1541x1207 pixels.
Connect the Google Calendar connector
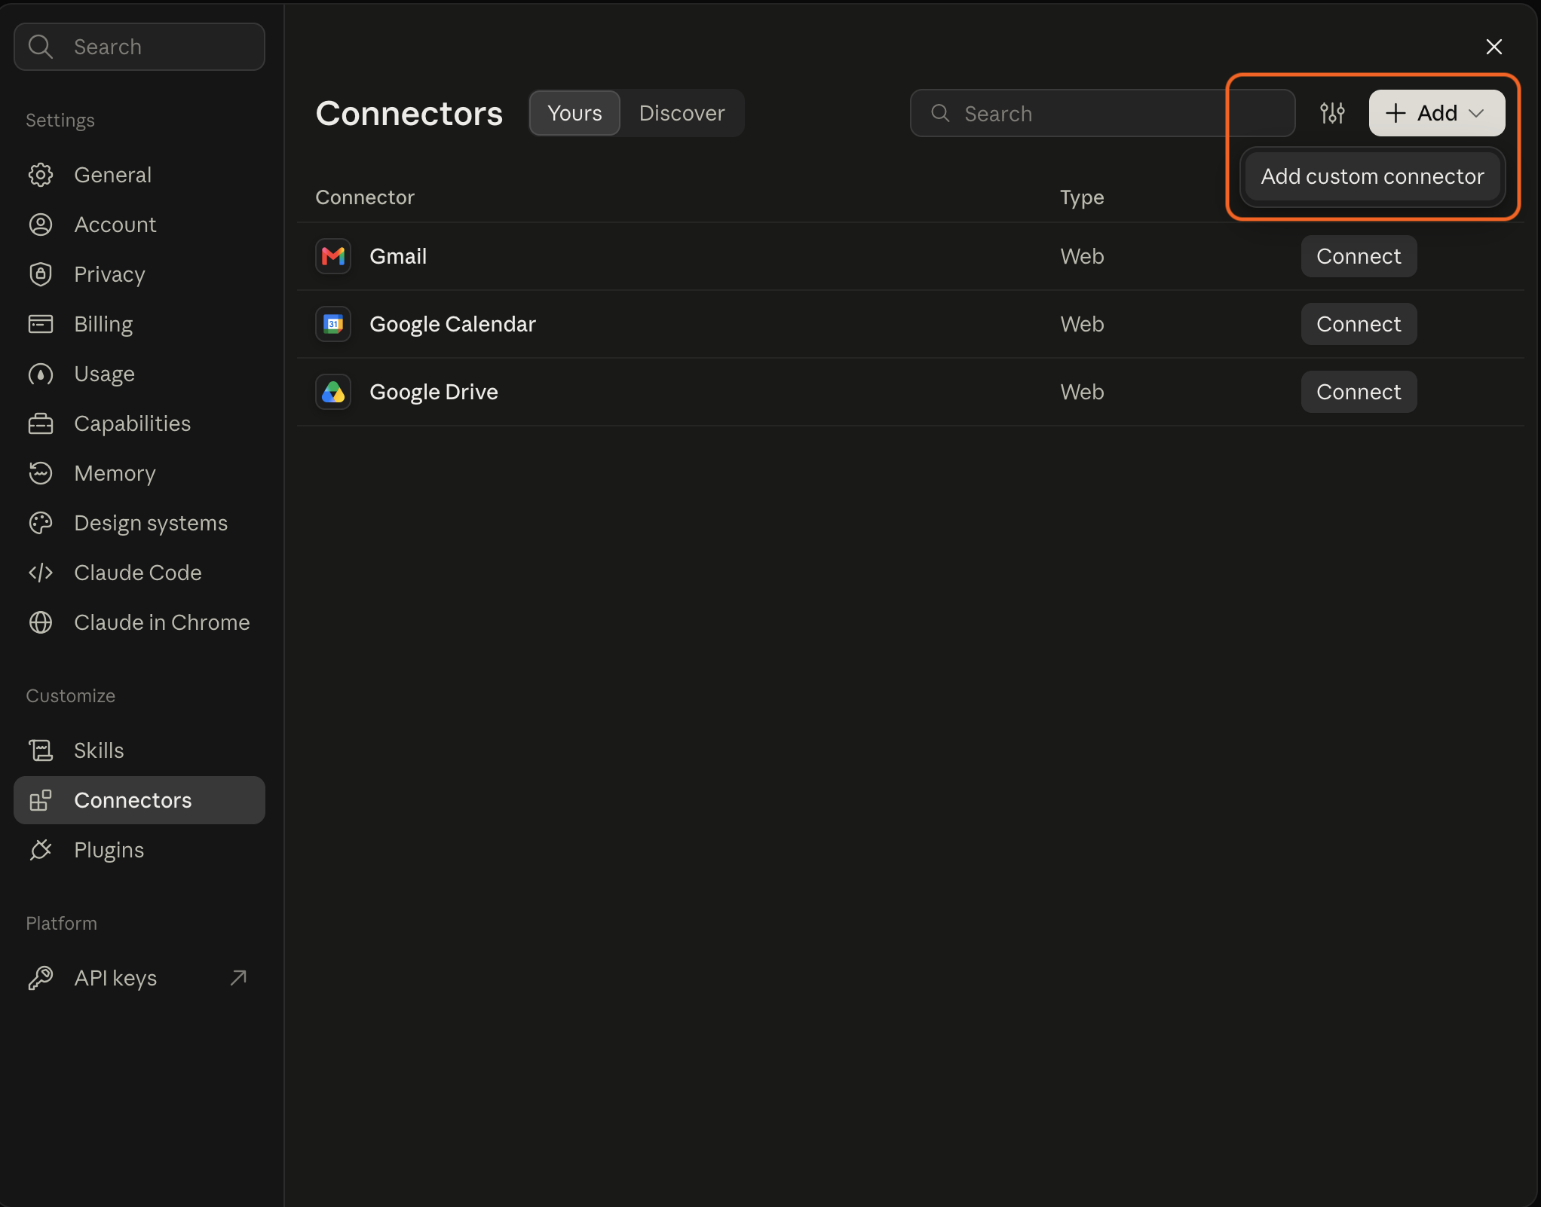coord(1359,324)
